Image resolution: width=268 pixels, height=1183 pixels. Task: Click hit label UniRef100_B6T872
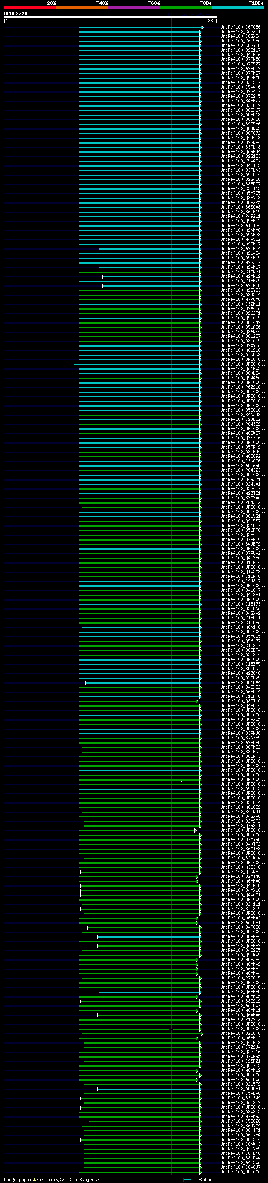click(240, 133)
